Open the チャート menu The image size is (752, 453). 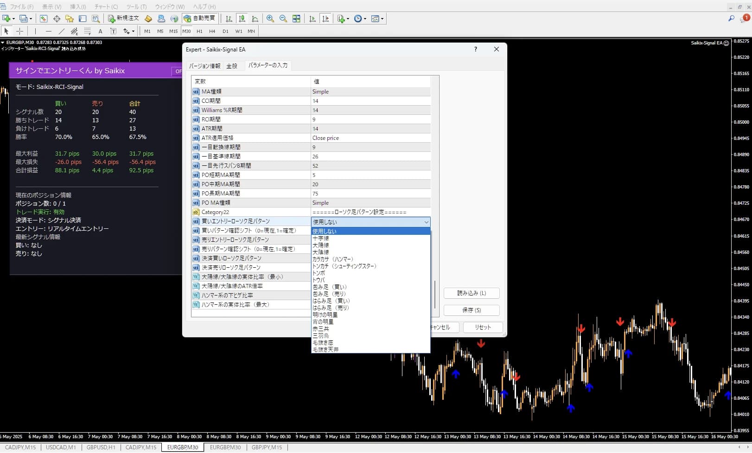coord(105,6)
